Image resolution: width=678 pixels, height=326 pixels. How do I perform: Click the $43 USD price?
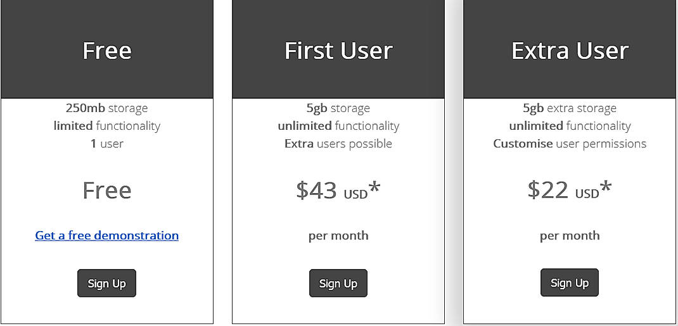[338, 190]
